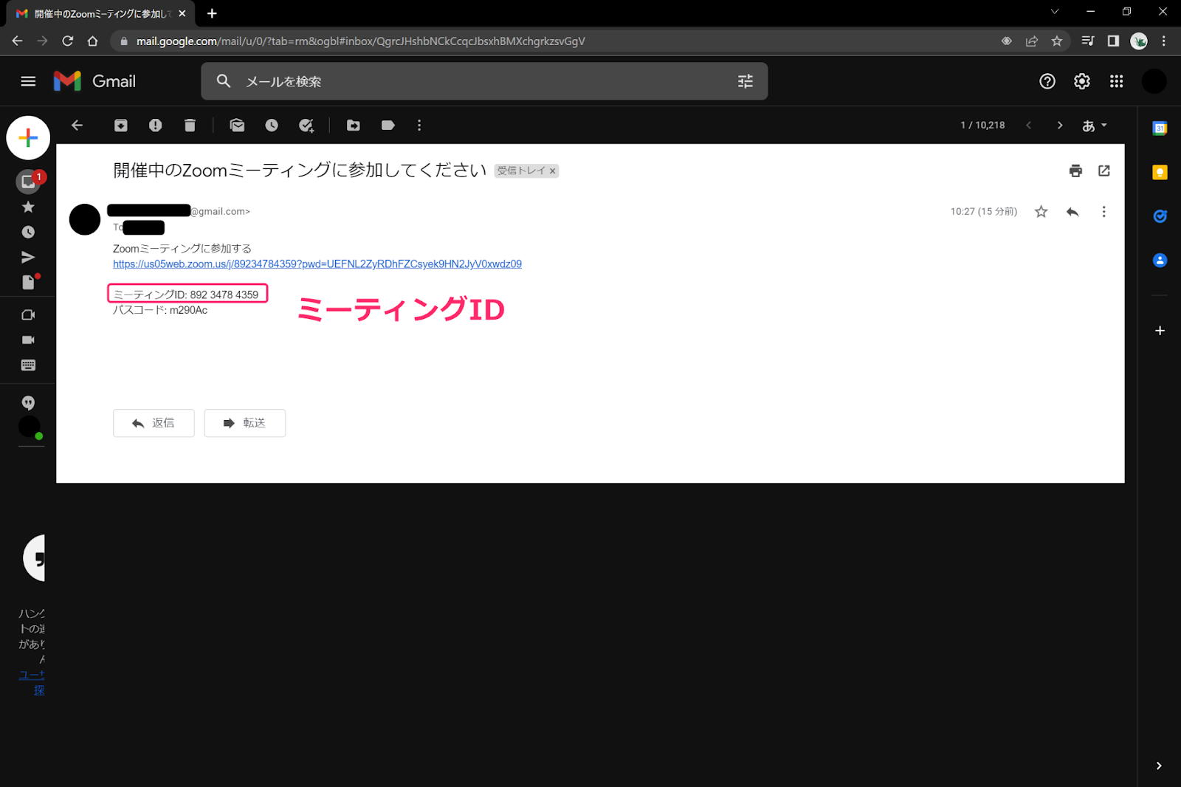Image resolution: width=1181 pixels, height=787 pixels.
Task: Open Starred mail in sidebar
Action: (28, 207)
